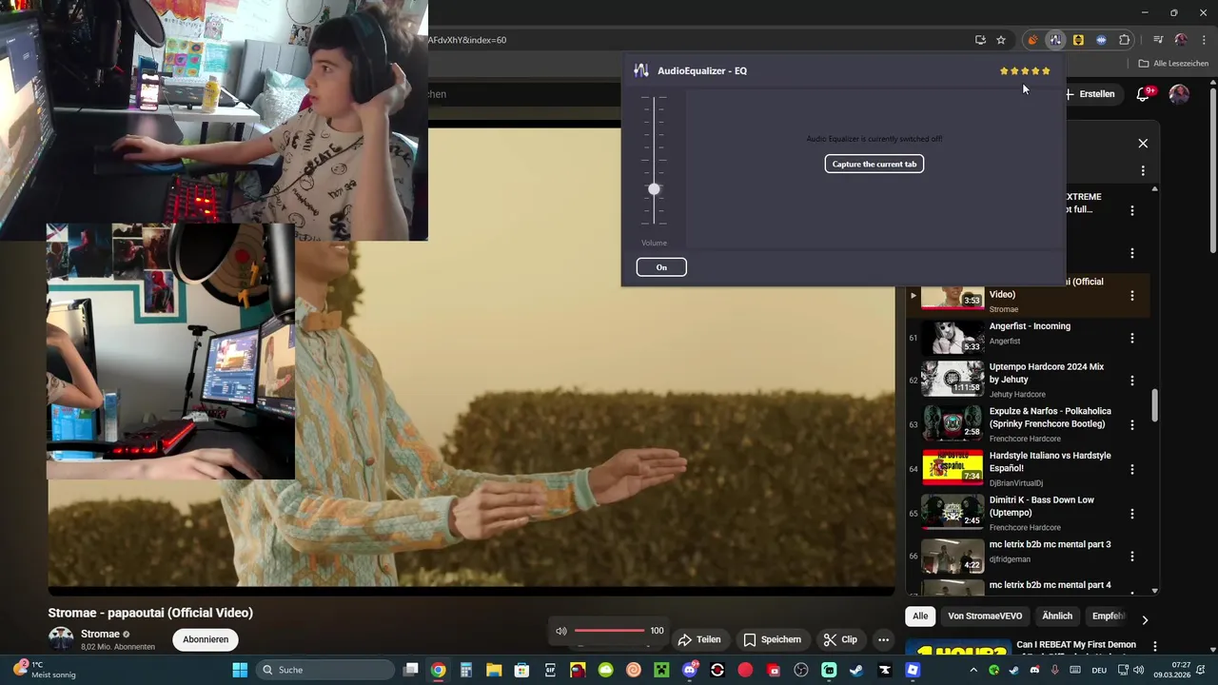The width and height of the screenshot is (1218, 685).
Task: Open YouTube account avatar menu
Action: click(x=1179, y=93)
